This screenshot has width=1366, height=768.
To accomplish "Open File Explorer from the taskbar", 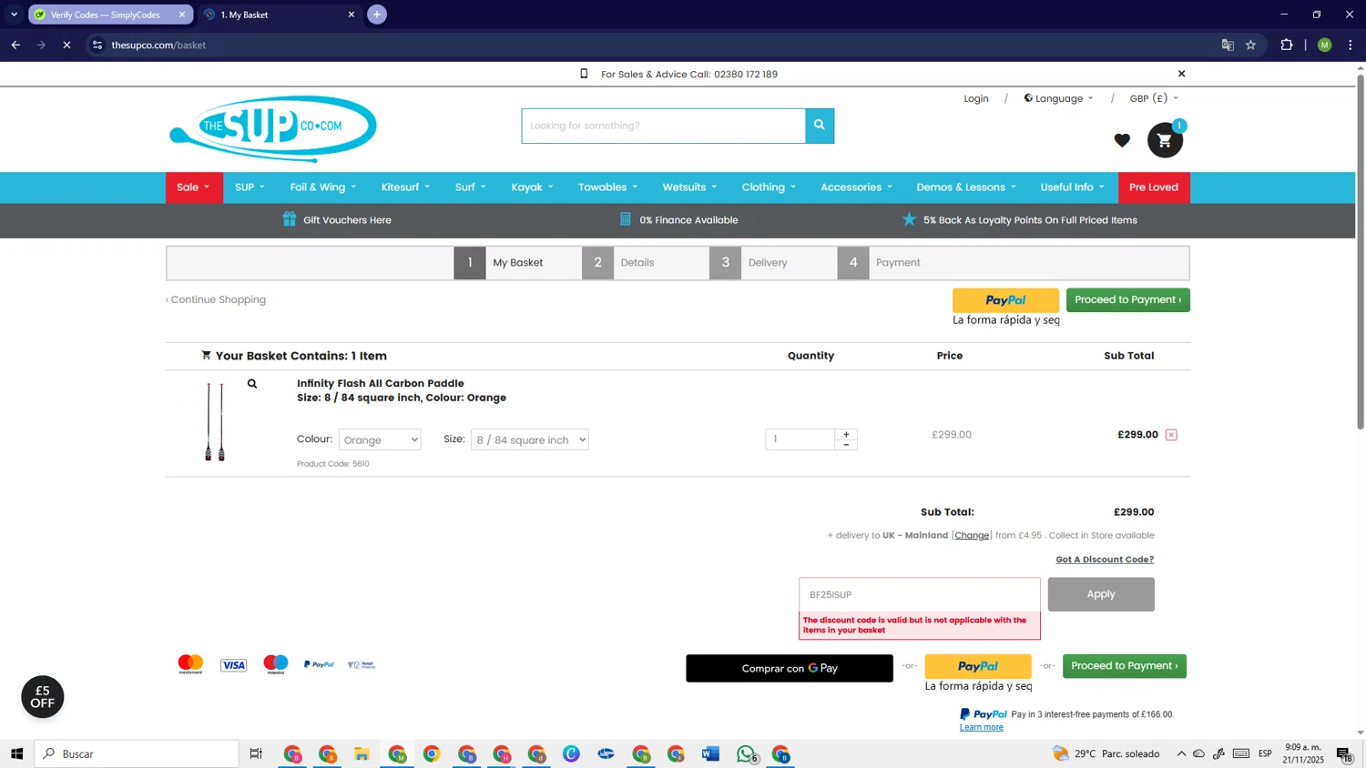I will pyautogui.click(x=362, y=753).
